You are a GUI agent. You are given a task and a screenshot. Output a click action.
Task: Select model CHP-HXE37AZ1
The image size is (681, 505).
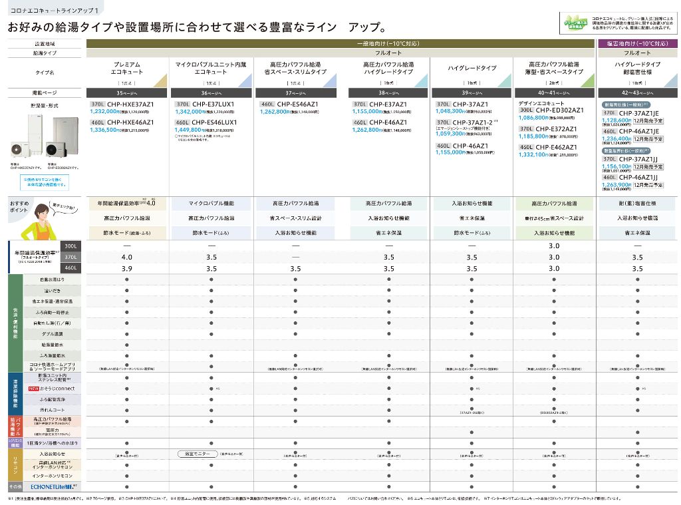tap(130, 104)
